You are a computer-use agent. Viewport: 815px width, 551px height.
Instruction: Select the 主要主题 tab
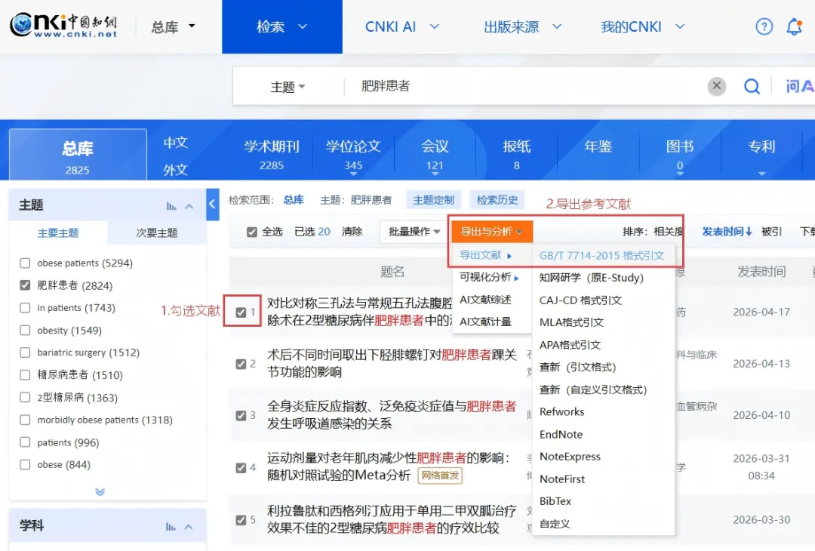tap(58, 233)
